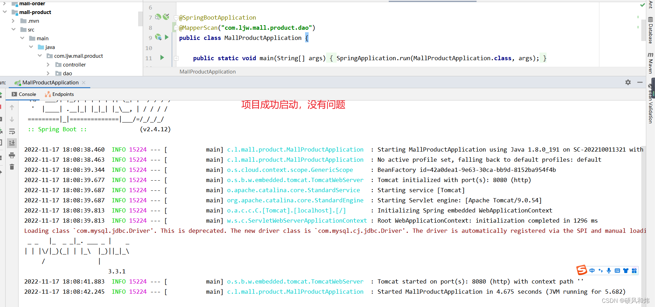Toggle soft-wrap in the console
The image size is (655, 307).
[12, 131]
